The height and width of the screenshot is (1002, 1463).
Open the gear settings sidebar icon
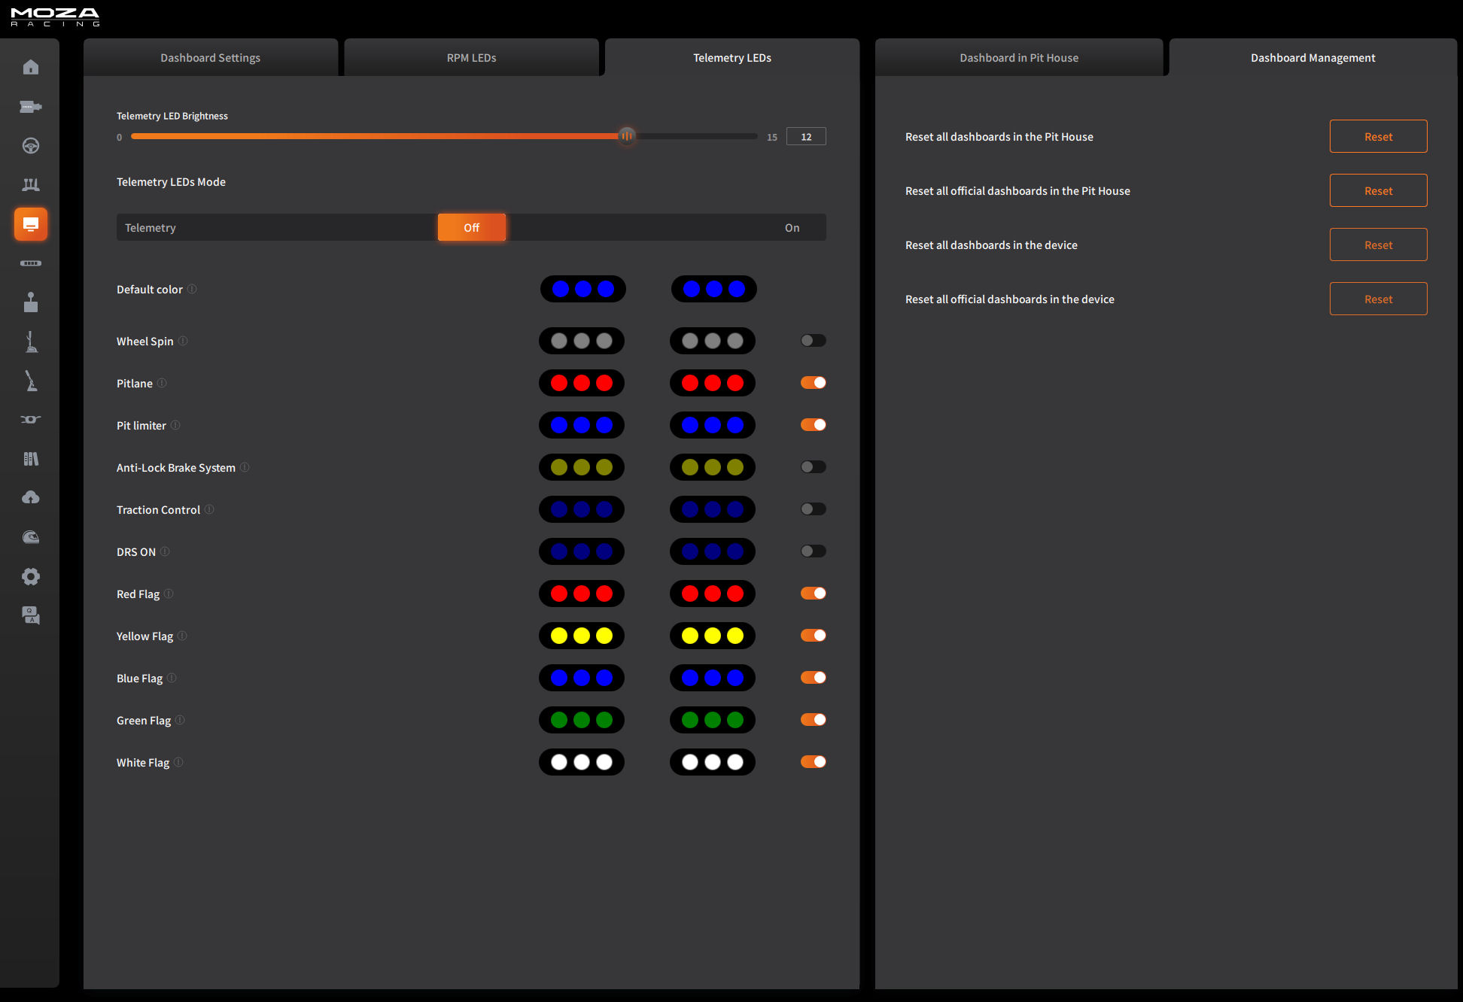[31, 576]
